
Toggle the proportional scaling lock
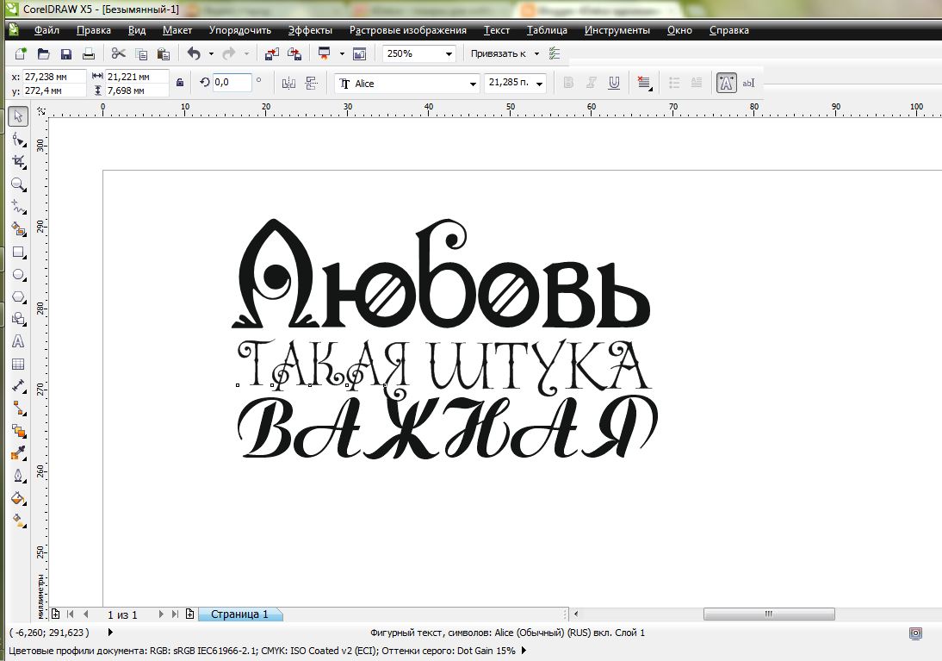pyautogui.click(x=179, y=82)
